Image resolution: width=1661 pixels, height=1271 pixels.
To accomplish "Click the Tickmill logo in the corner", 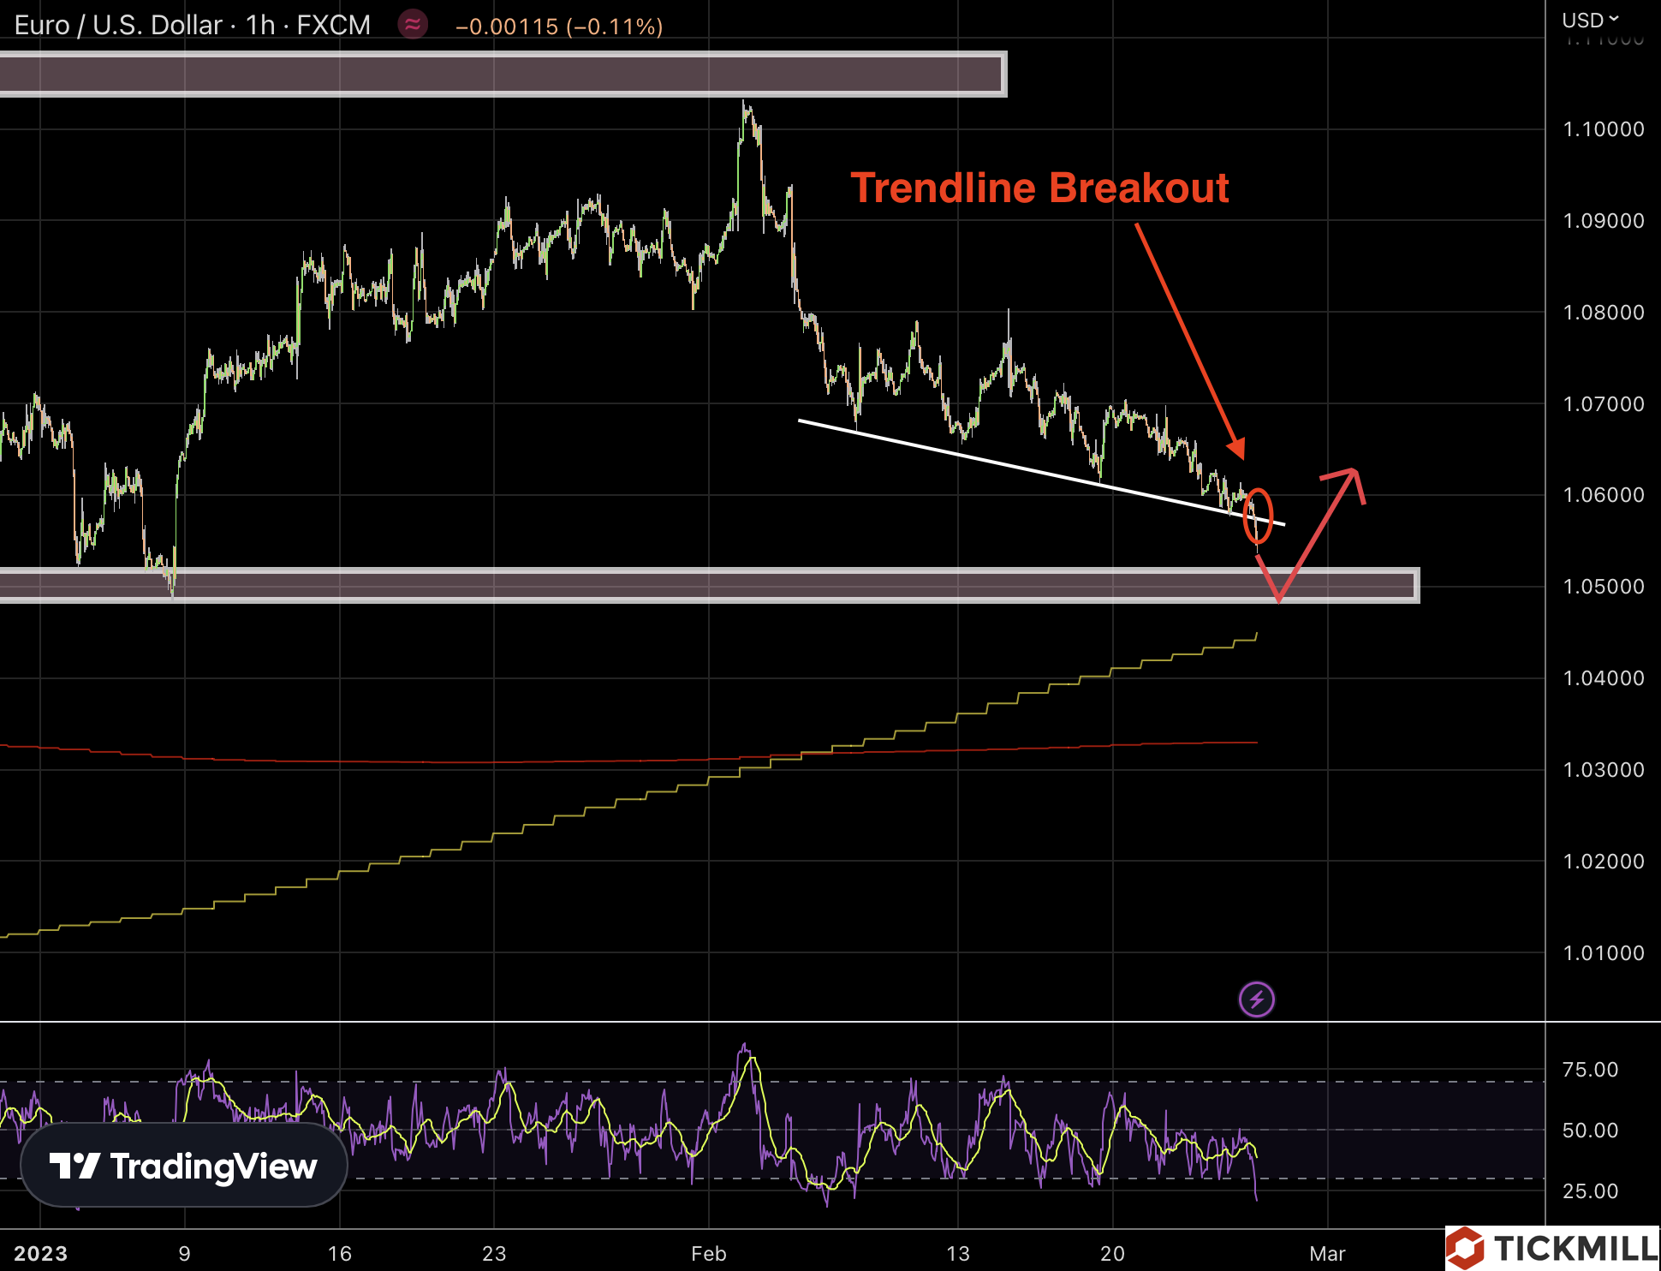I will click(x=1551, y=1248).
